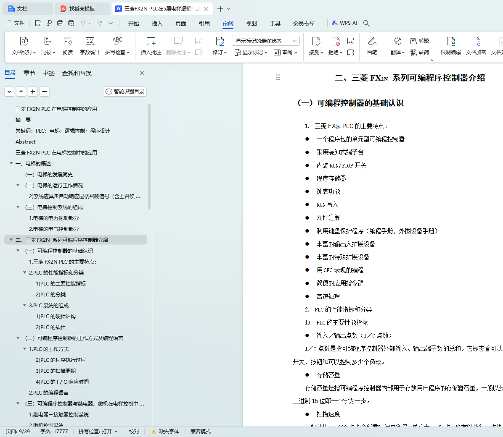Collapse 3.PLC 系统的组成 node
The height and width of the screenshot is (437, 503).
25,305
